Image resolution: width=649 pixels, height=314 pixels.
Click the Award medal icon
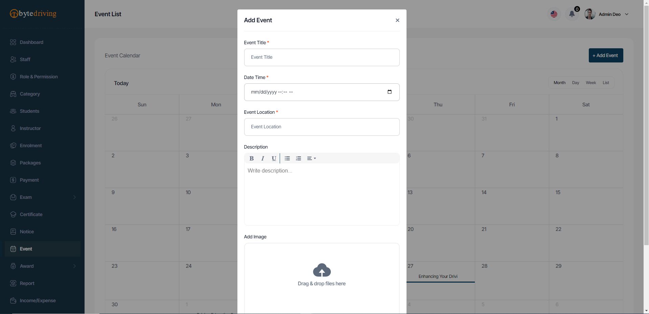point(13,266)
